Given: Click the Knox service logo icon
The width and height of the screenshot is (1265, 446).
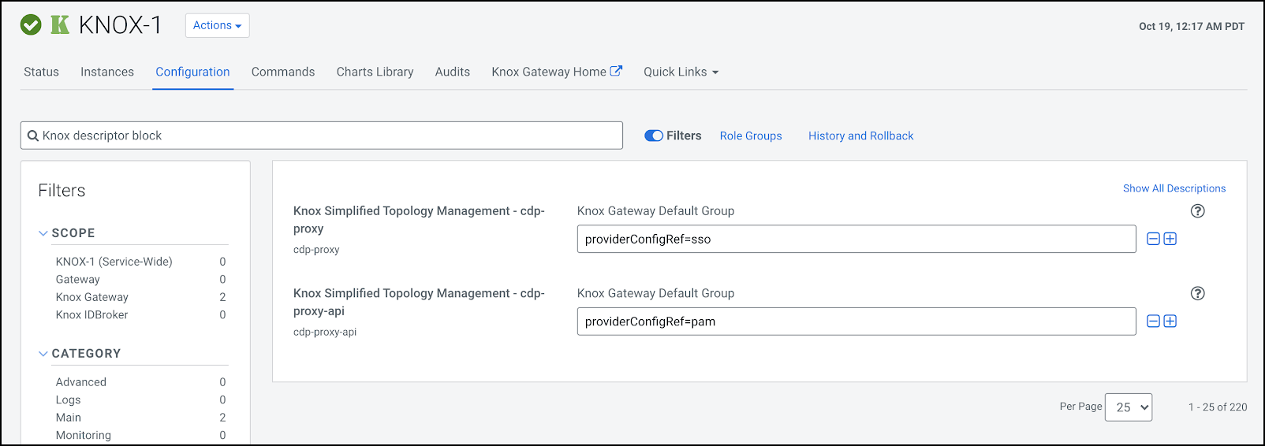Looking at the screenshot, I should tap(60, 25).
